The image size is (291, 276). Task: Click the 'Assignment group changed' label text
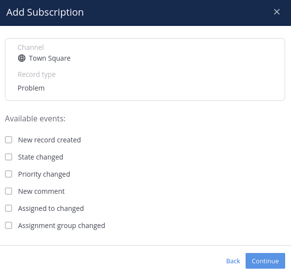coord(62,226)
